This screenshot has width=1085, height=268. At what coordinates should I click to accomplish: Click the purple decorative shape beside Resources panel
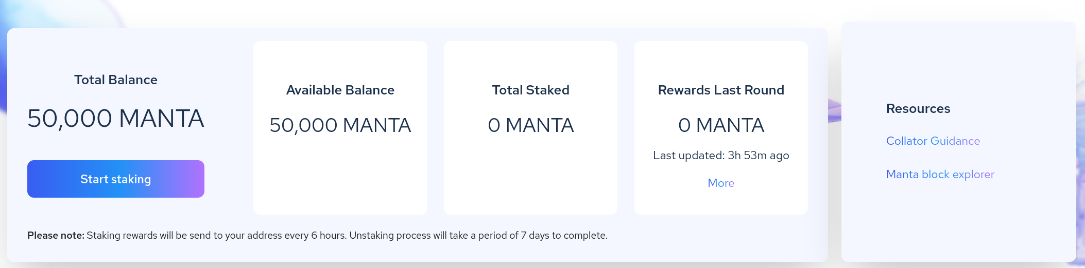click(x=834, y=111)
